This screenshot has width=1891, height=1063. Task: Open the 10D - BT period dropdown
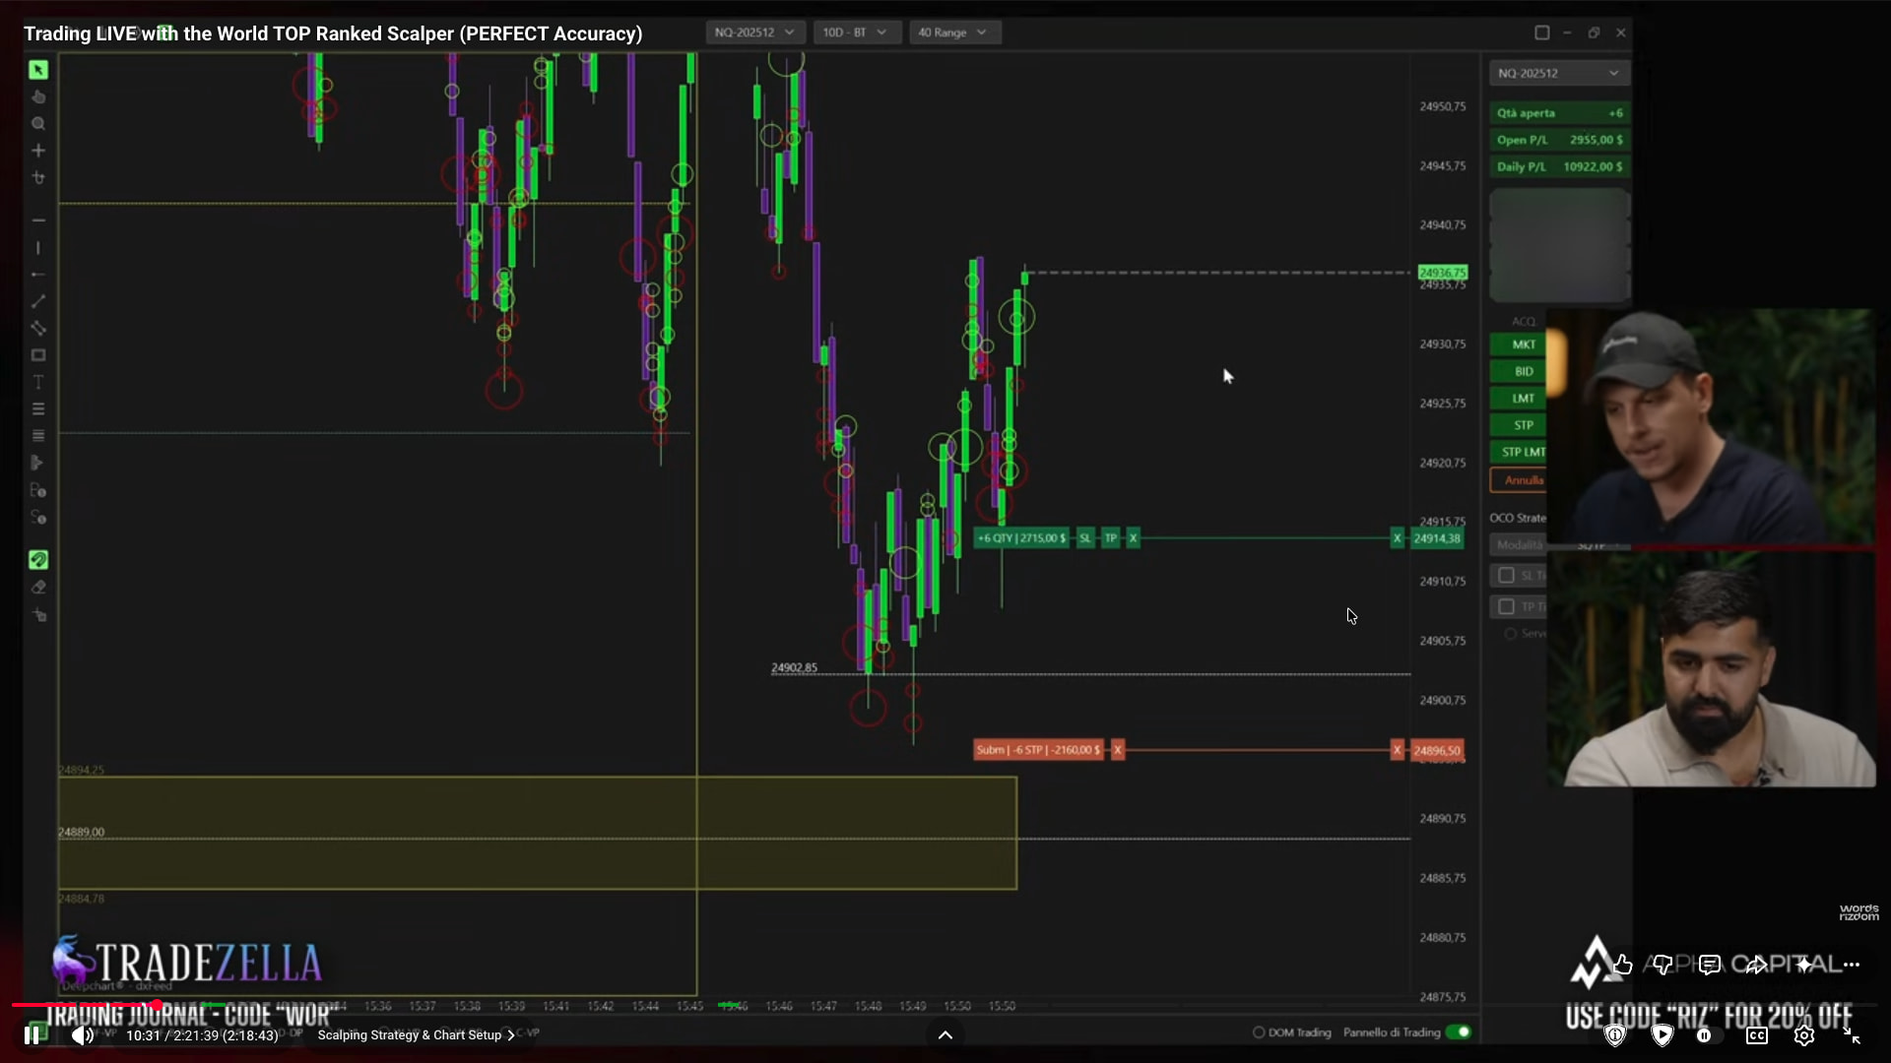pos(855,32)
